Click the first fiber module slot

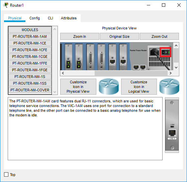69,57
